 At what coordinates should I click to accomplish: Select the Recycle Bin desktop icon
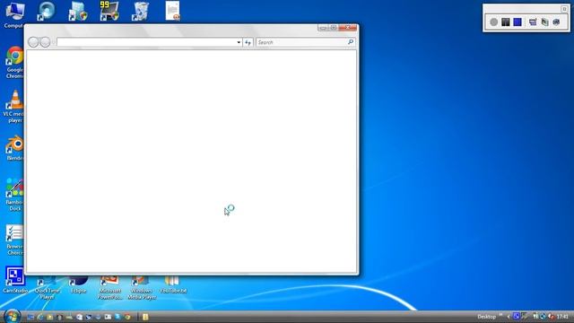tap(141, 11)
